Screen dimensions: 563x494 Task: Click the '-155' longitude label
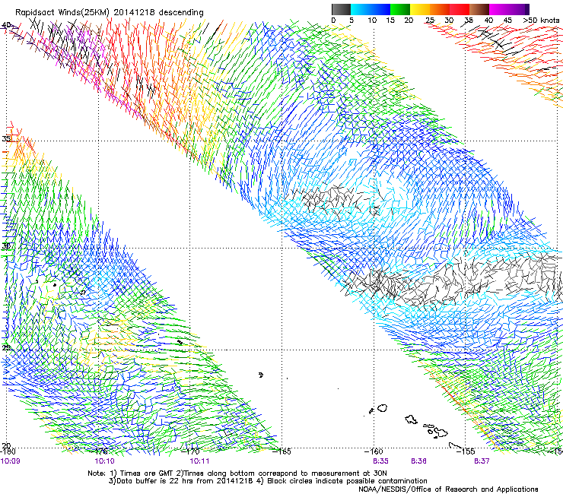tap(466, 451)
